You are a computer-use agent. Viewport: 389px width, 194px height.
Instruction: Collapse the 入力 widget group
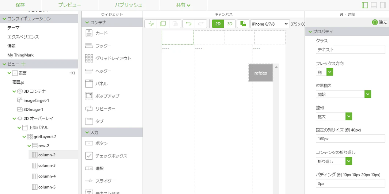tap(87, 132)
